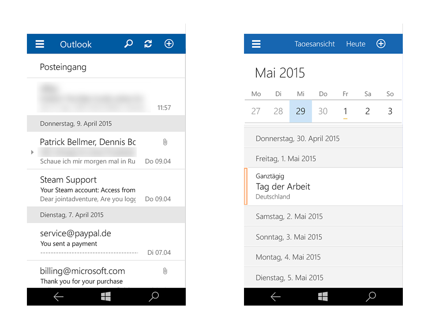Tap back arrow on the calendar phone
The width and height of the screenshot is (428, 321).
(275, 297)
